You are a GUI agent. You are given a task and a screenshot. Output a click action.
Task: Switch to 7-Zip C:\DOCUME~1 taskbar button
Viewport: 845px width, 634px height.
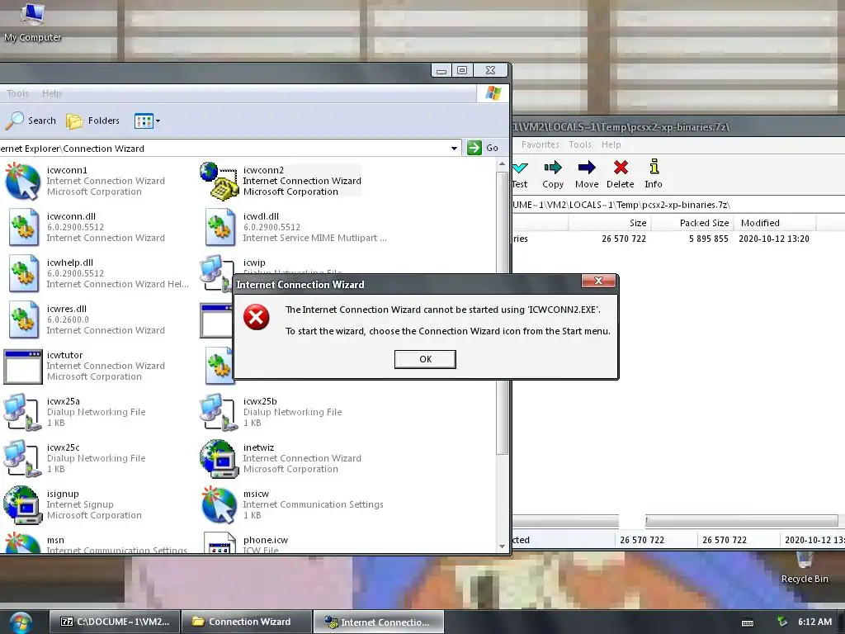pyautogui.click(x=116, y=622)
